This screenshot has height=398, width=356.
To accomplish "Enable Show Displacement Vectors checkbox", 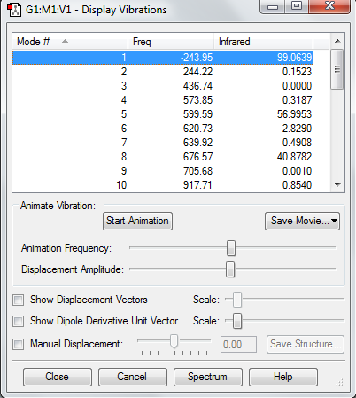I will (19, 300).
